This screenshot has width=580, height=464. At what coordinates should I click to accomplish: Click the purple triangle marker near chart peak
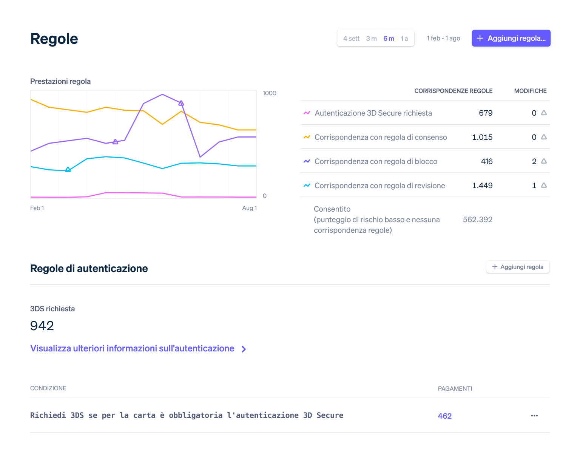(181, 103)
